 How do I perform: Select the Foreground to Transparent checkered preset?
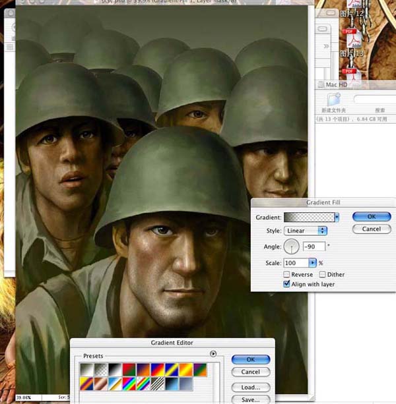click(x=101, y=370)
